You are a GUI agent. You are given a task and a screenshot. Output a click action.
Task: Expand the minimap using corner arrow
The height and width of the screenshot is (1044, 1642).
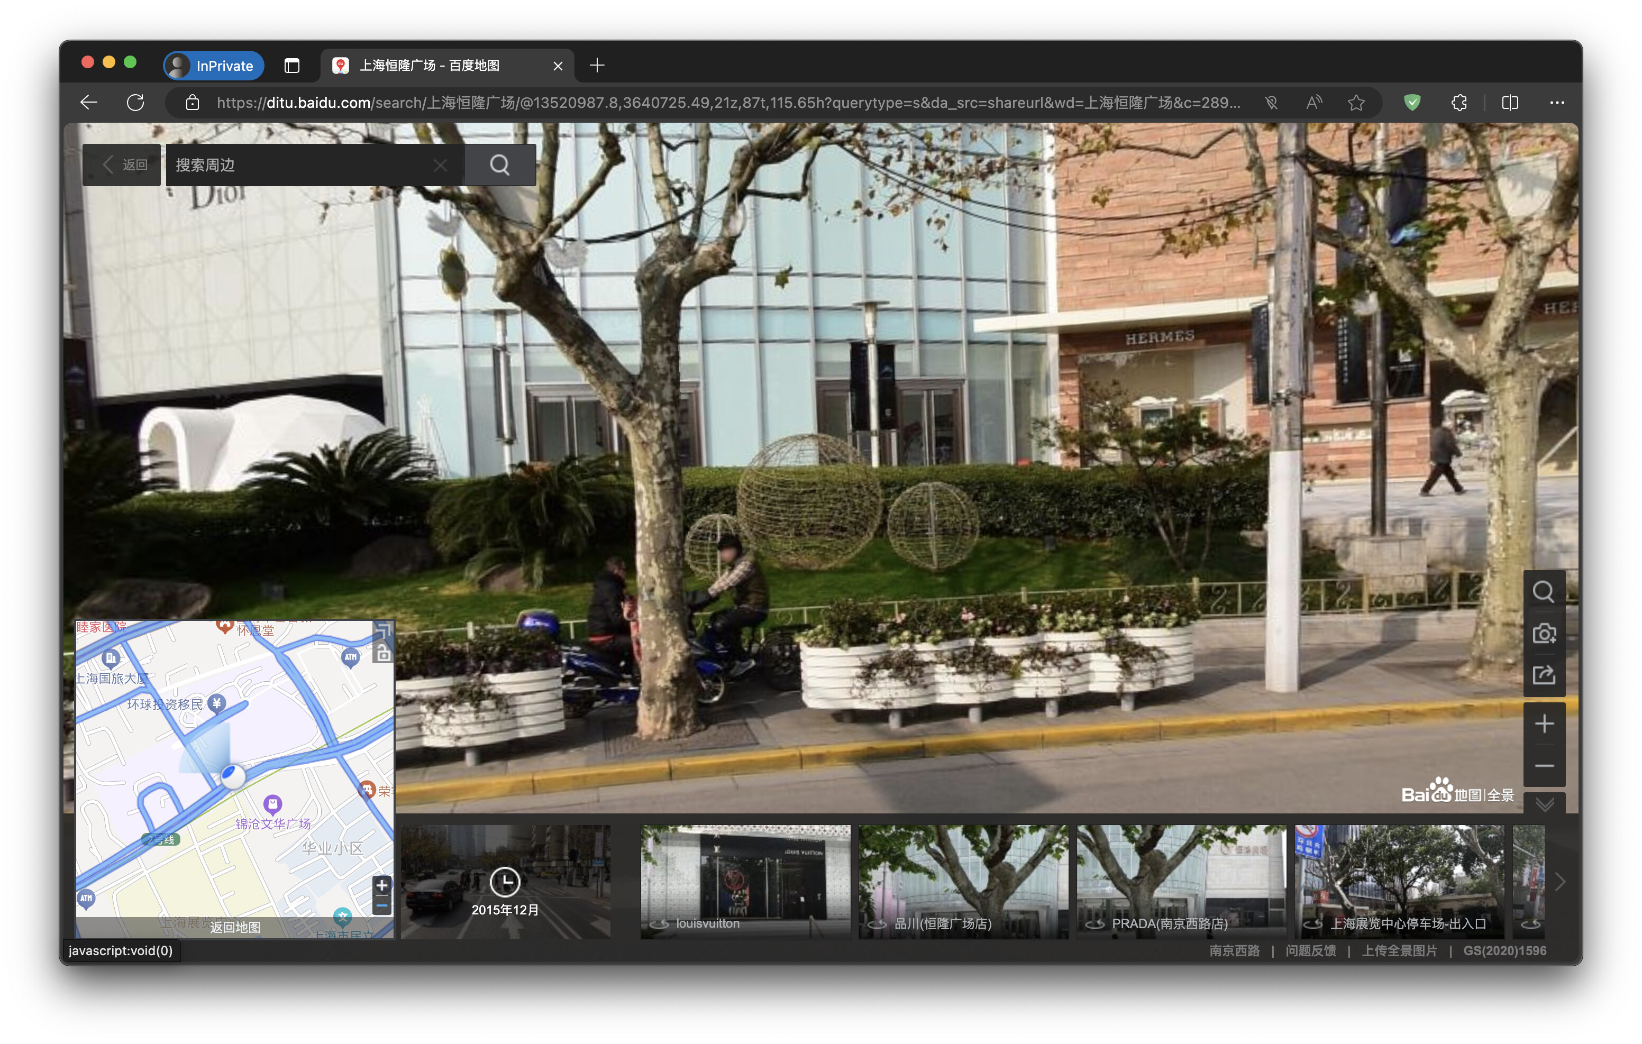[384, 631]
